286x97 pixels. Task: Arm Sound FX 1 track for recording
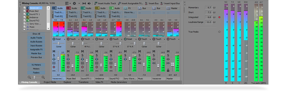click(82, 67)
